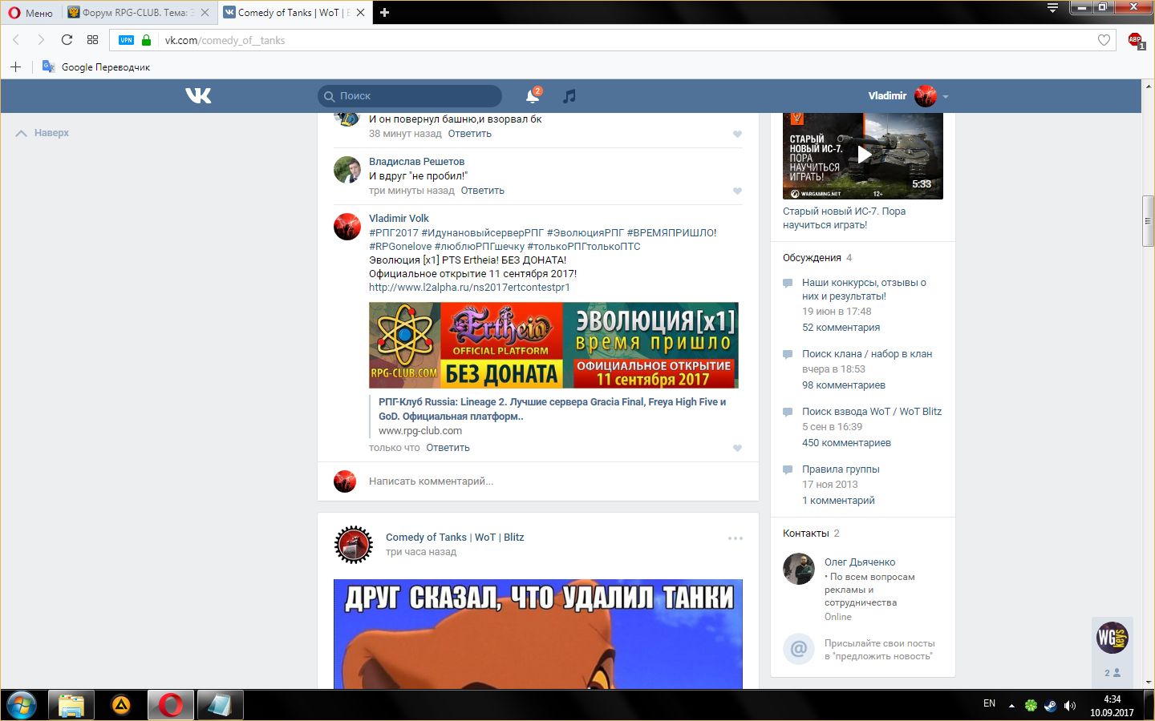Open the Vladimir header avatar
The height and width of the screenshot is (721, 1155).
coord(926,96)
